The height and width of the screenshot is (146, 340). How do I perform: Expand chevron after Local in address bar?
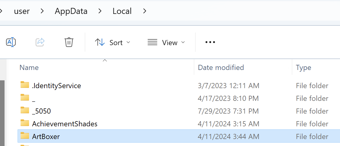coord(145,11)
